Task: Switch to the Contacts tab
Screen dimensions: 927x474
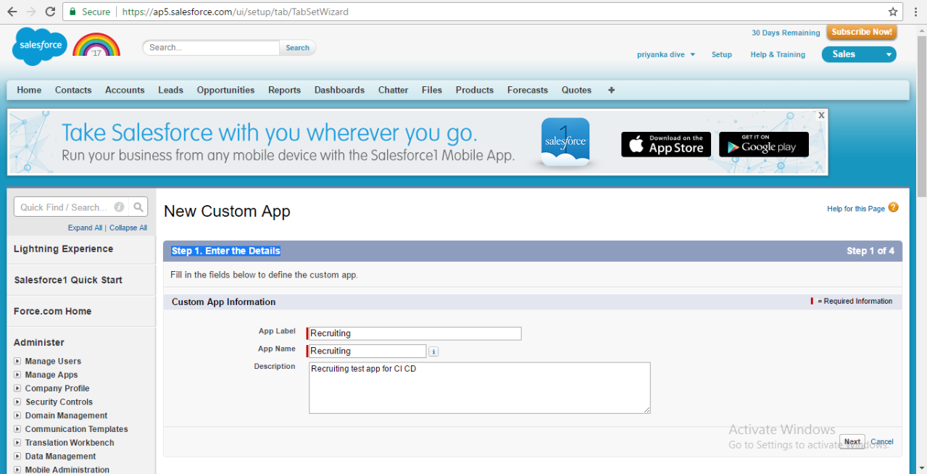Action: tap(73, 90)
